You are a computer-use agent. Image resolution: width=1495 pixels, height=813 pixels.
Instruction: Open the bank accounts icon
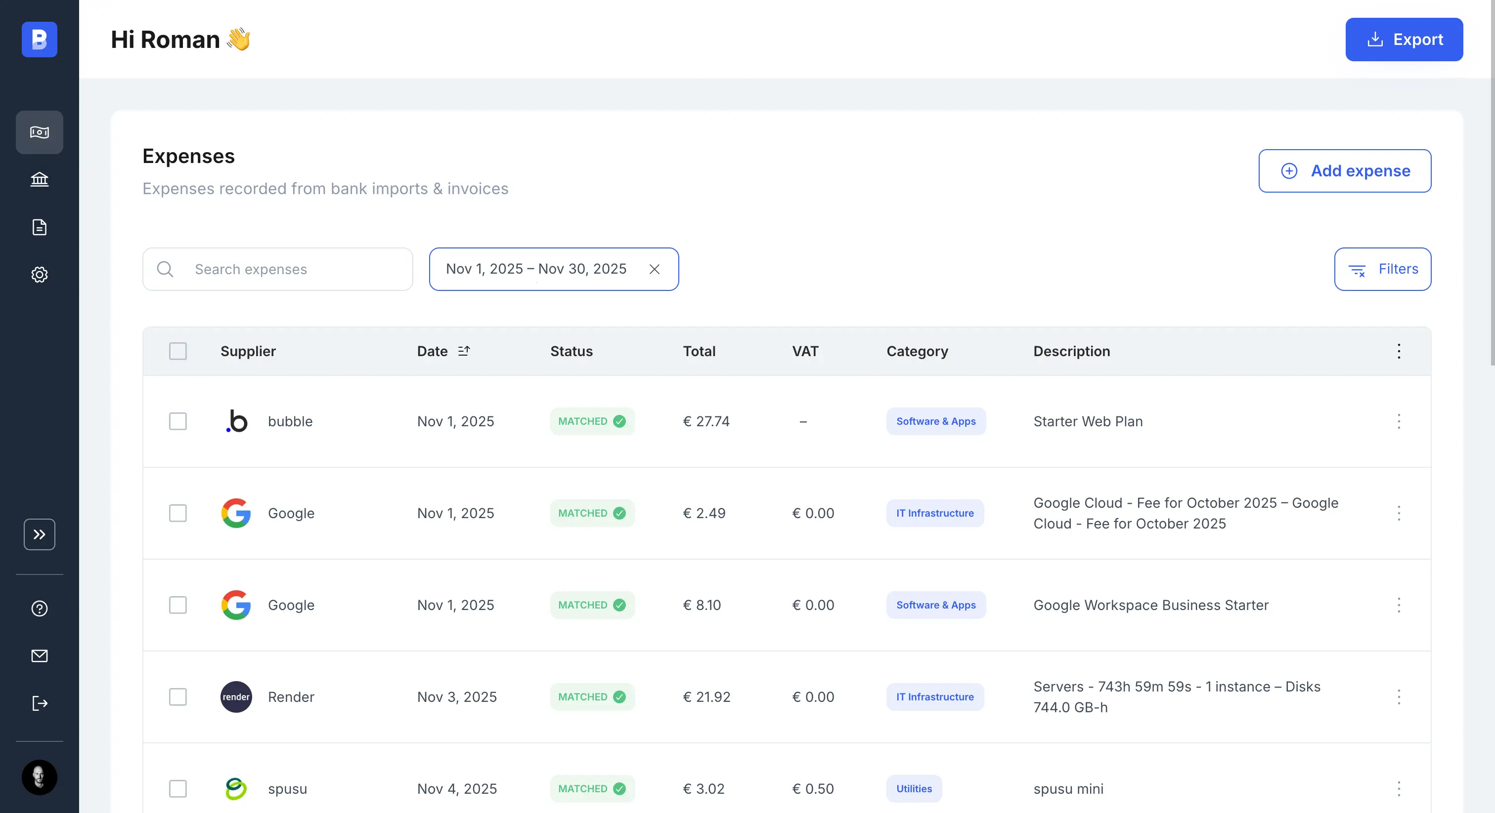click(x=39, y=179)
